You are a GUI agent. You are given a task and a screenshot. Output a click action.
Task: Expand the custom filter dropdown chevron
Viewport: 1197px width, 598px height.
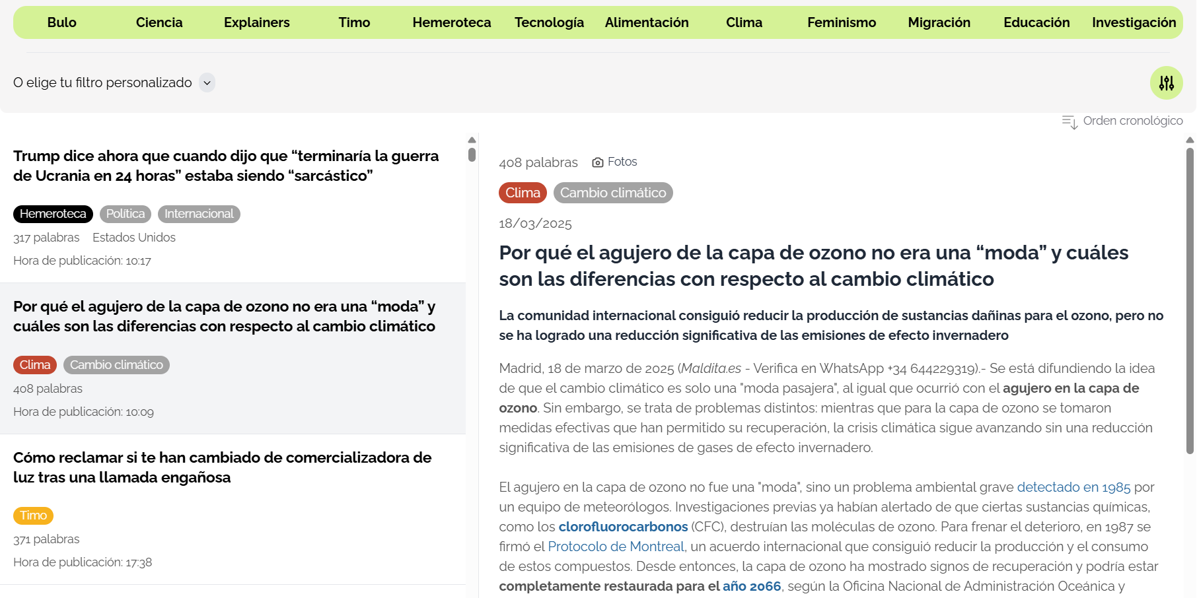click(207, 83)
